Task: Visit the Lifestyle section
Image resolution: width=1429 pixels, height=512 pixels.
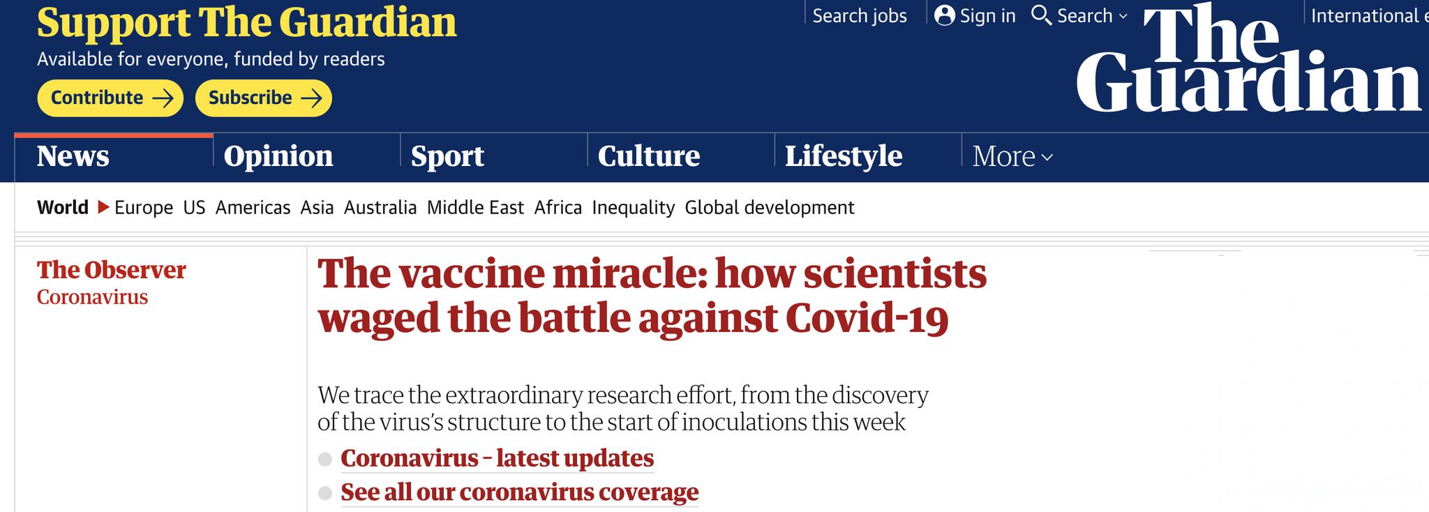Action: click(x=844, y=156)
